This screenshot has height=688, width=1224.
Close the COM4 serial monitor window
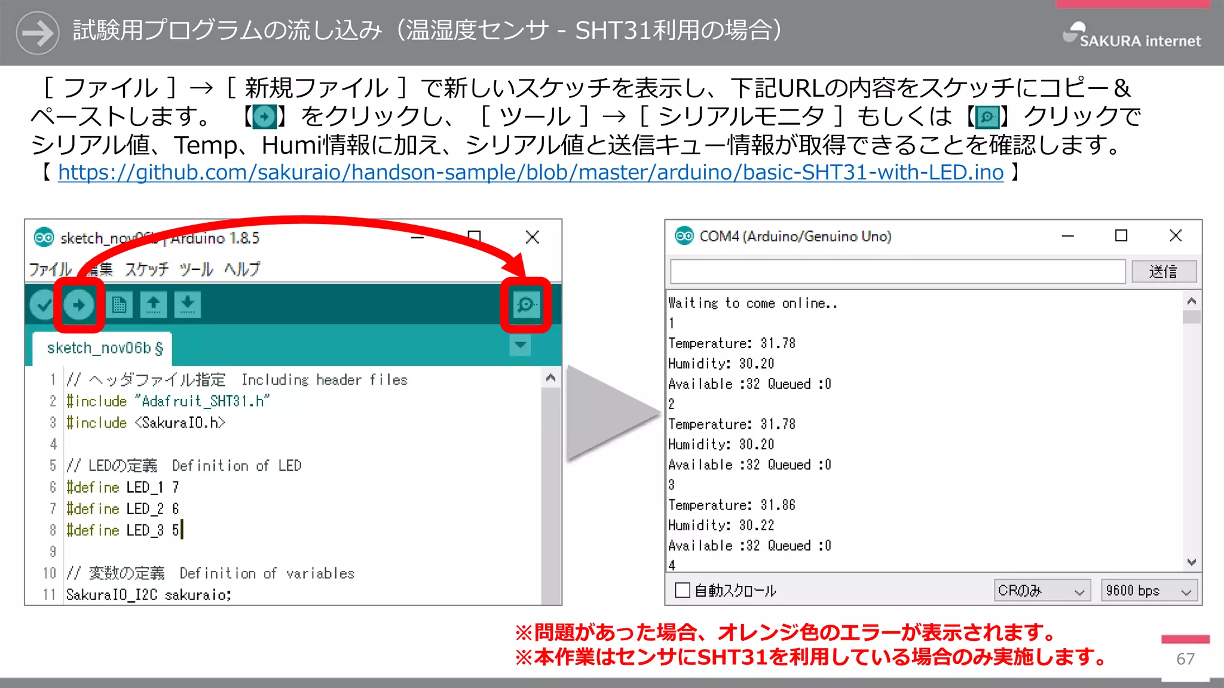(x=1175, y=236)
